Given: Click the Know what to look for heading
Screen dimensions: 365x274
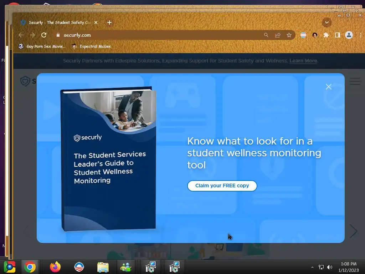Looking at the screenshot, I should tap(254, 153).
